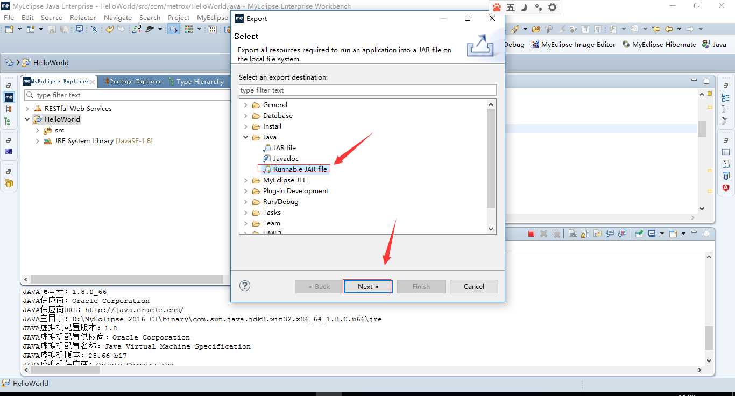Click the red Angular icon in right sidebar

click(x=726, y=188)
